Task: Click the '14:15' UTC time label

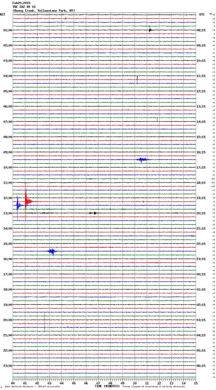Action: (x=201, y=122)
